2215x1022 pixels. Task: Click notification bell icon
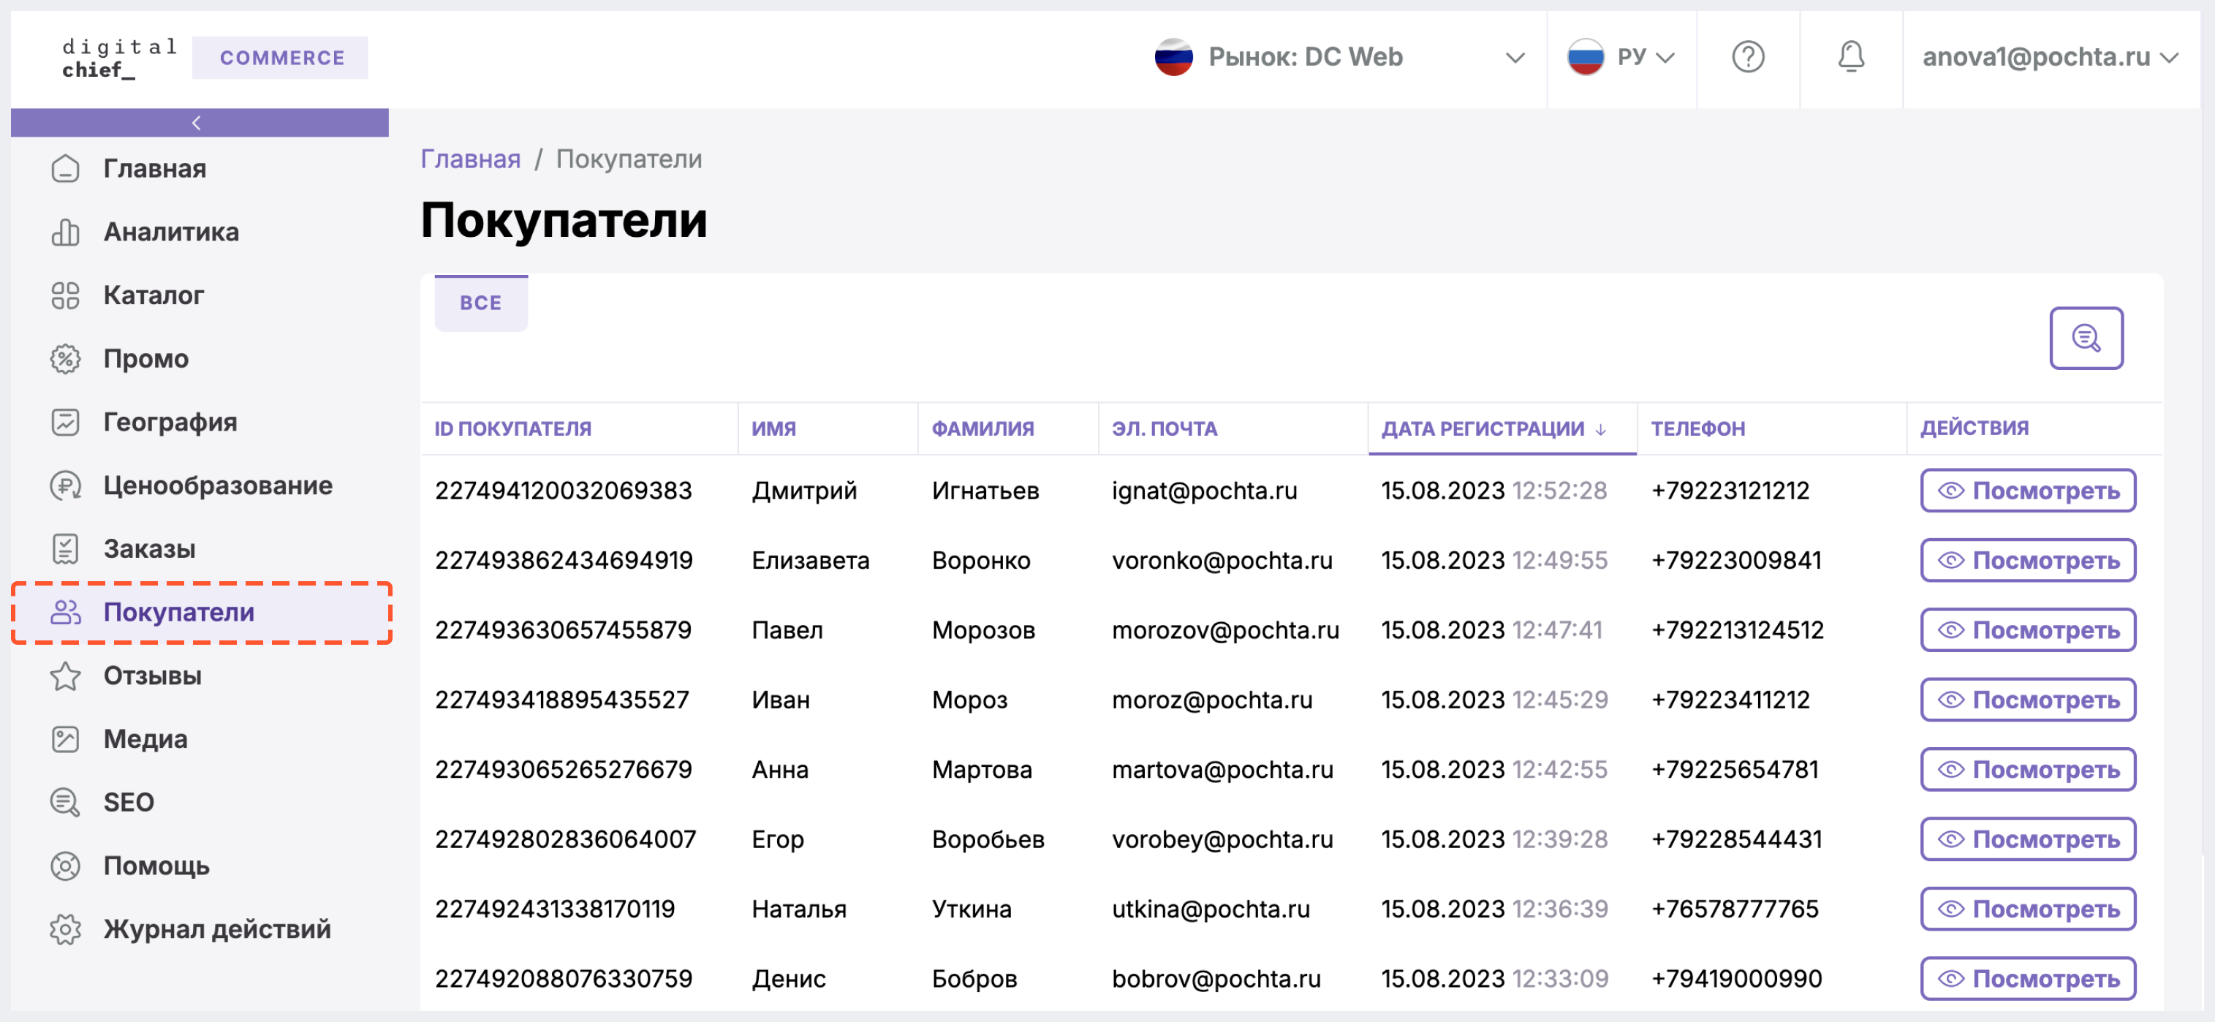coord(1850,56)
